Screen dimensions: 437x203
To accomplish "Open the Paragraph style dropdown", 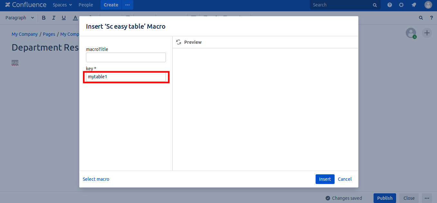I will (x=20, y=18).
